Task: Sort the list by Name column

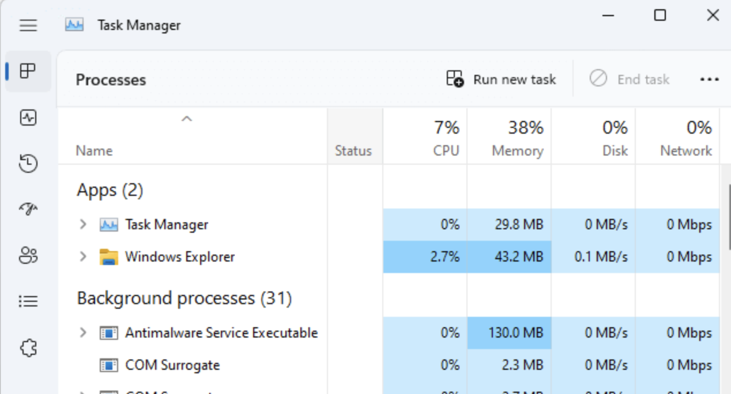Action: 93,150
